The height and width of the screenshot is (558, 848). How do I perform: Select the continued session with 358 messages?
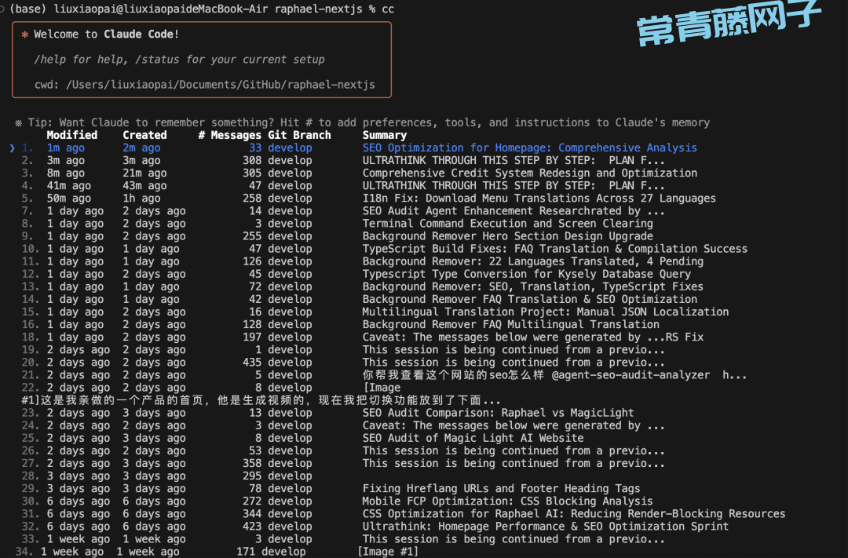343,463
